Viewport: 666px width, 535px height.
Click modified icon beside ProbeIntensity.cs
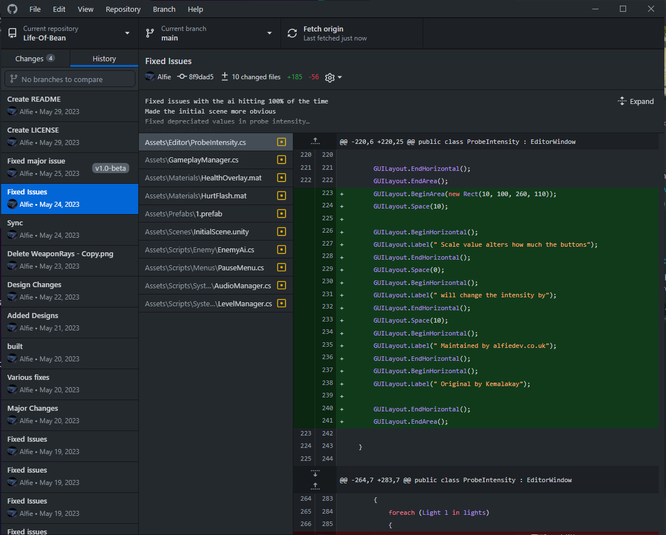tap(282, 142)
